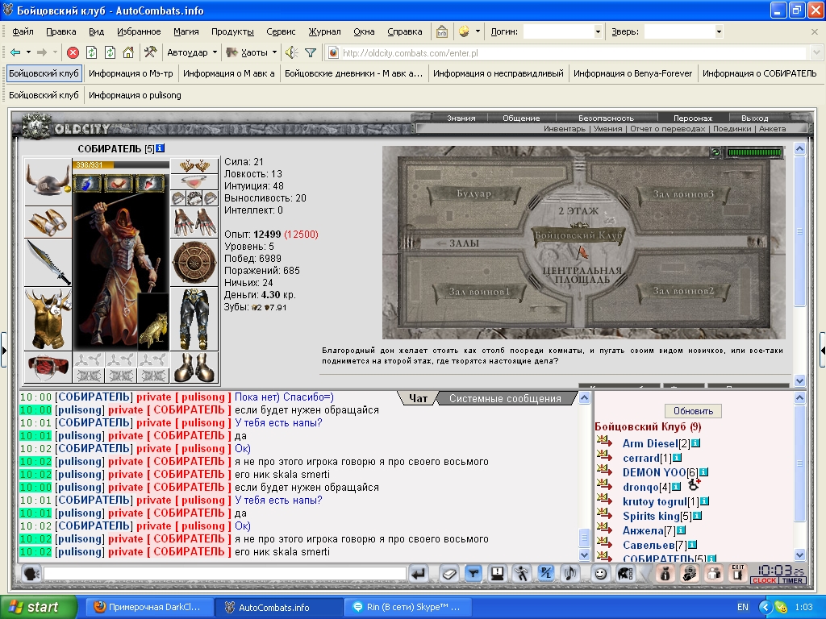Open Поединки link

click(x=732, y=128)
